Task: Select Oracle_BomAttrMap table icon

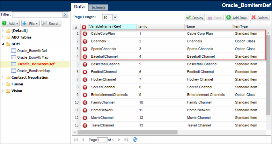Action: 13,57
